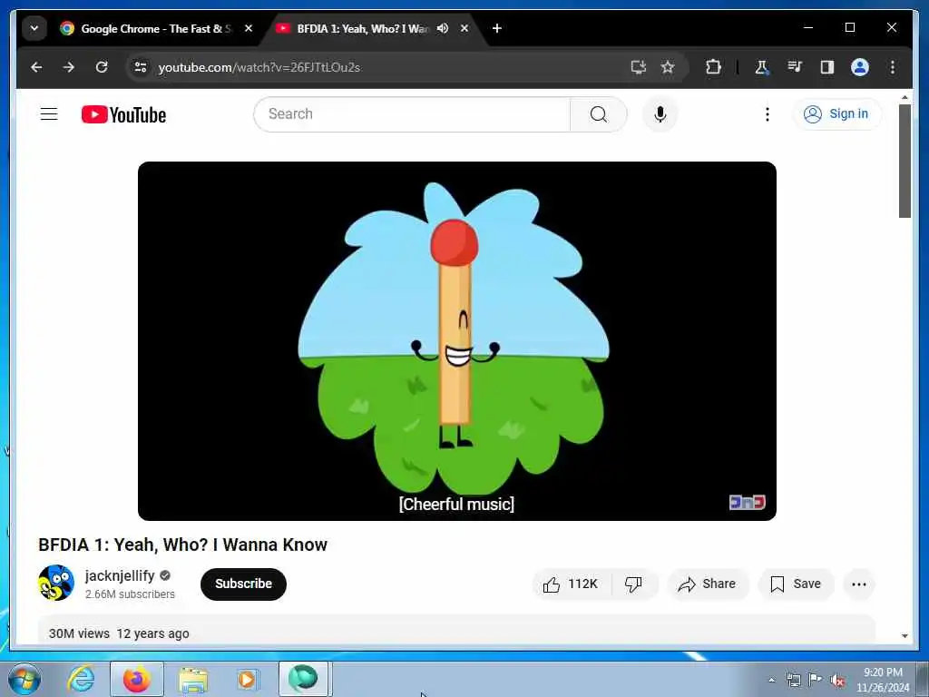This screenshot has width=929, height=697.
Task: Click the video title text
Action: 182,545
